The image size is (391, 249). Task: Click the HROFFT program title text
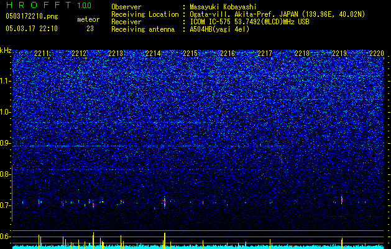(39, 5)
